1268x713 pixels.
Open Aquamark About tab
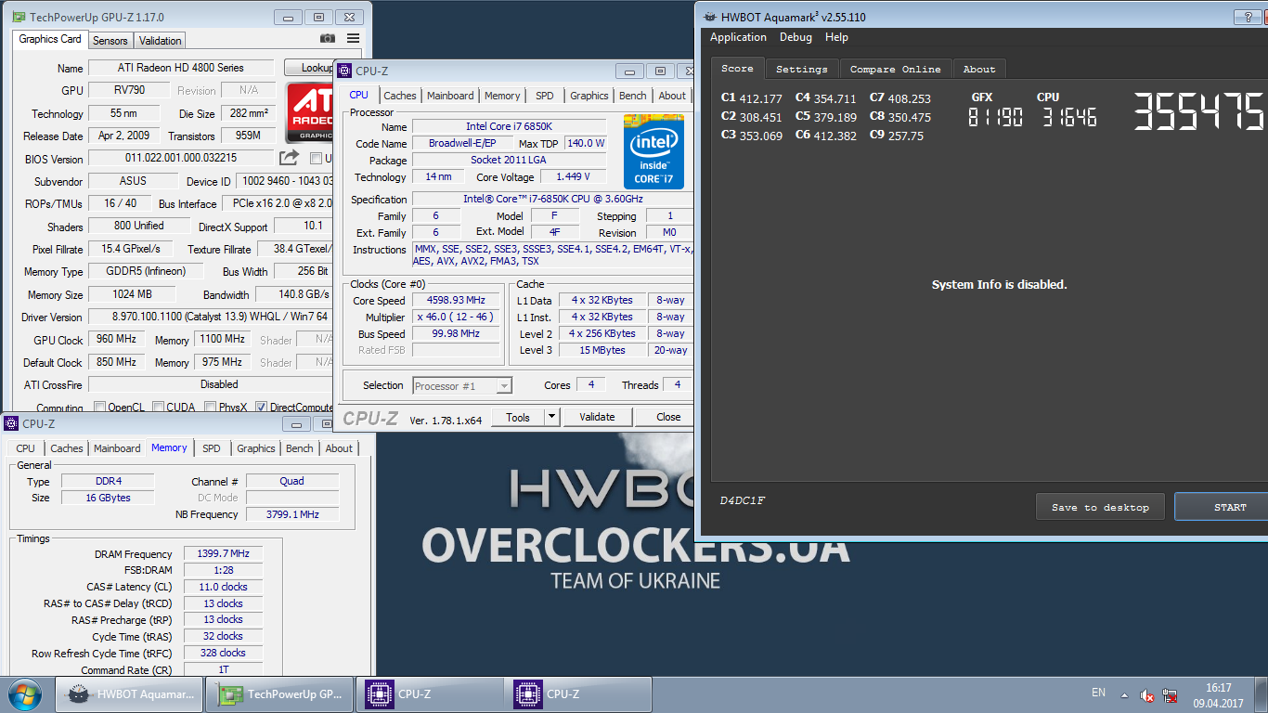[979, 69]
